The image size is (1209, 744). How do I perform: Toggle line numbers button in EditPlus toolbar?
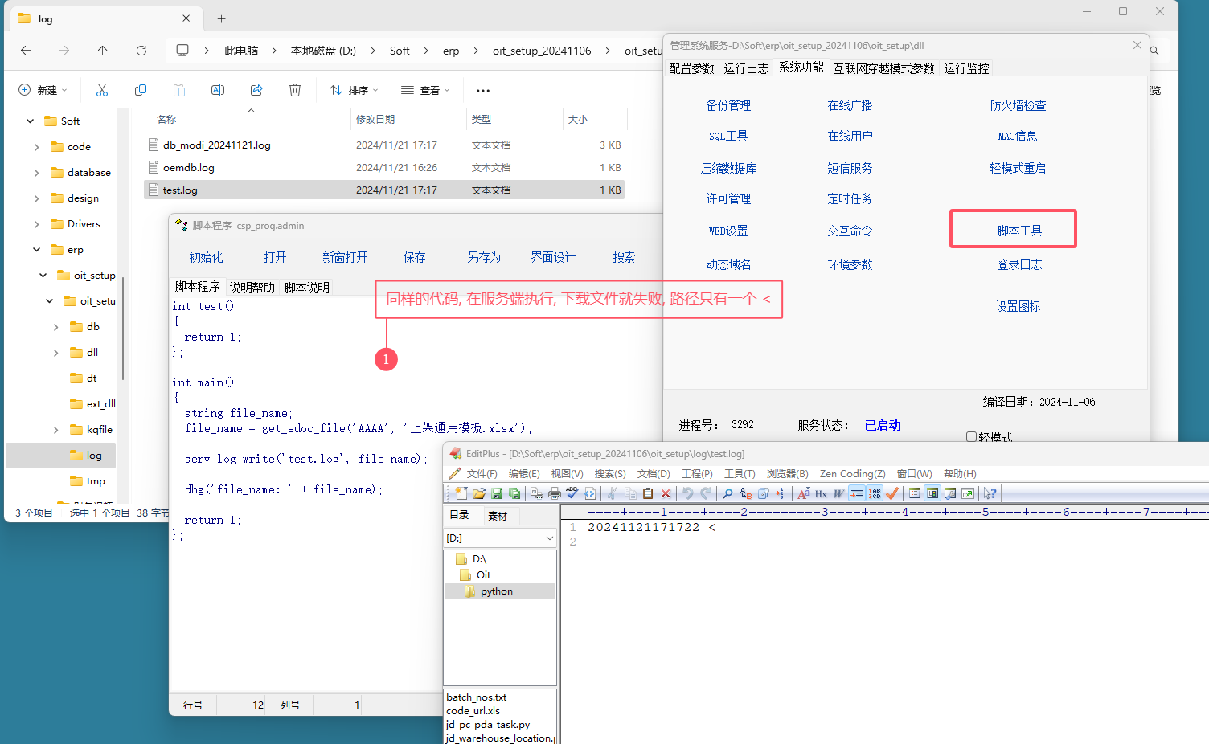click(x=875, y=493)
